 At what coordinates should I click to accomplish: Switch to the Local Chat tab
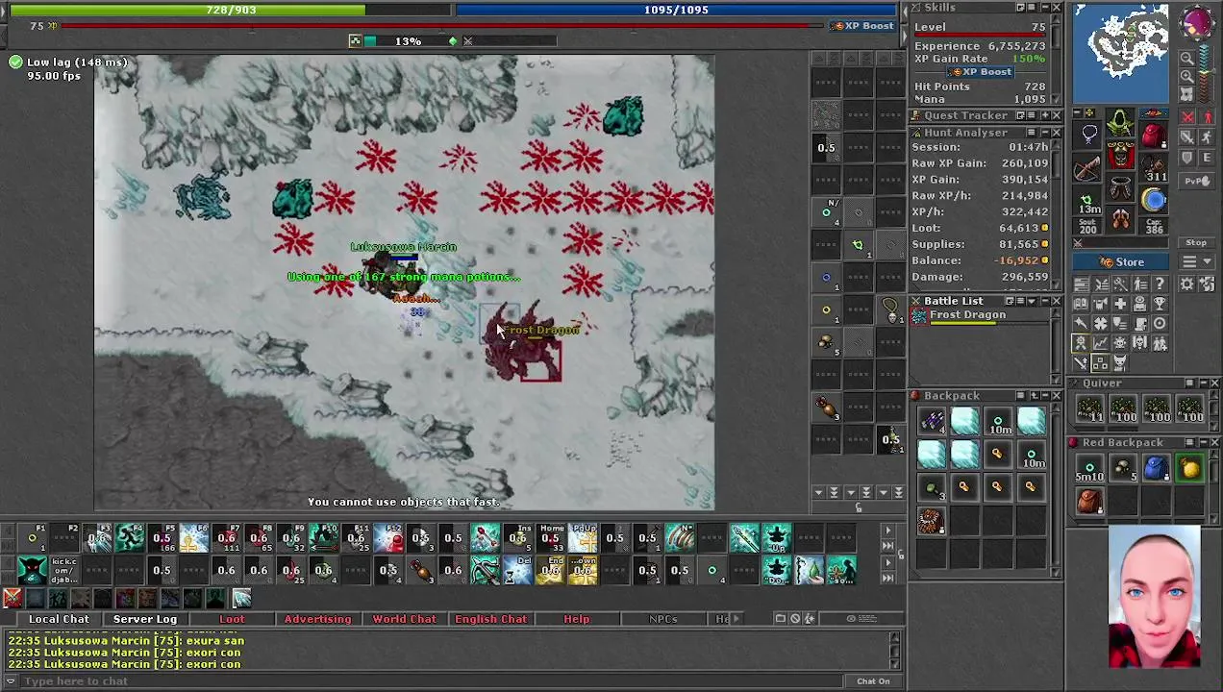tap(59, 619)
